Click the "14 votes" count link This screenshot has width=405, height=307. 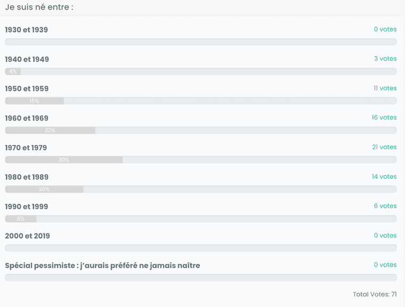point(384,176)
